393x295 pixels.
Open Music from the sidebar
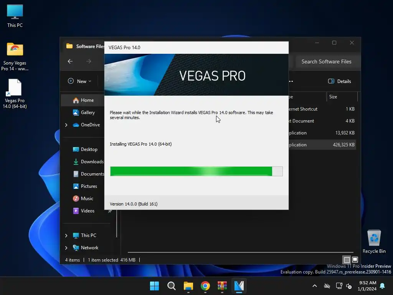[83, 199]
